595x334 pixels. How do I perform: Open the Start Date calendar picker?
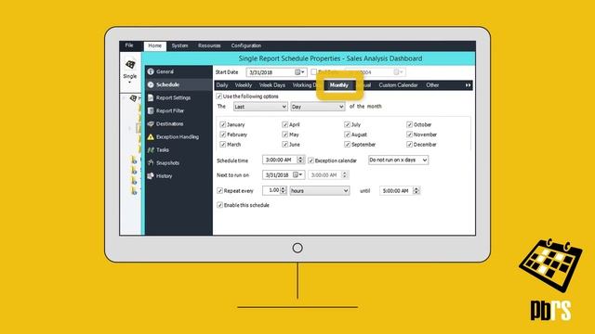click(299, 72)
